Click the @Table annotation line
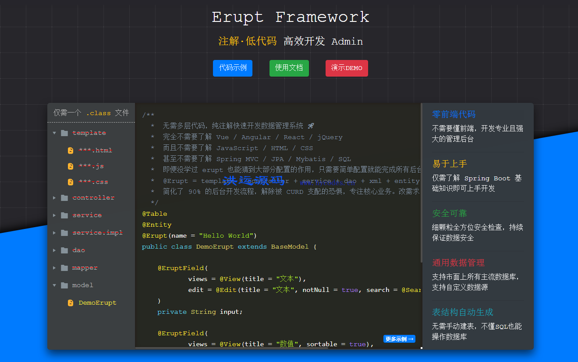 click(x=155, y=214)
